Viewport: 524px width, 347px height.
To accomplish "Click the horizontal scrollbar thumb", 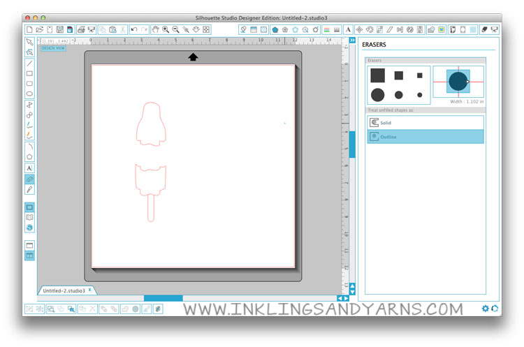I will (163, 298).
